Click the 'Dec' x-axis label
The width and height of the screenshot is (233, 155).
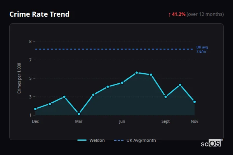click(x=35, y=121)
